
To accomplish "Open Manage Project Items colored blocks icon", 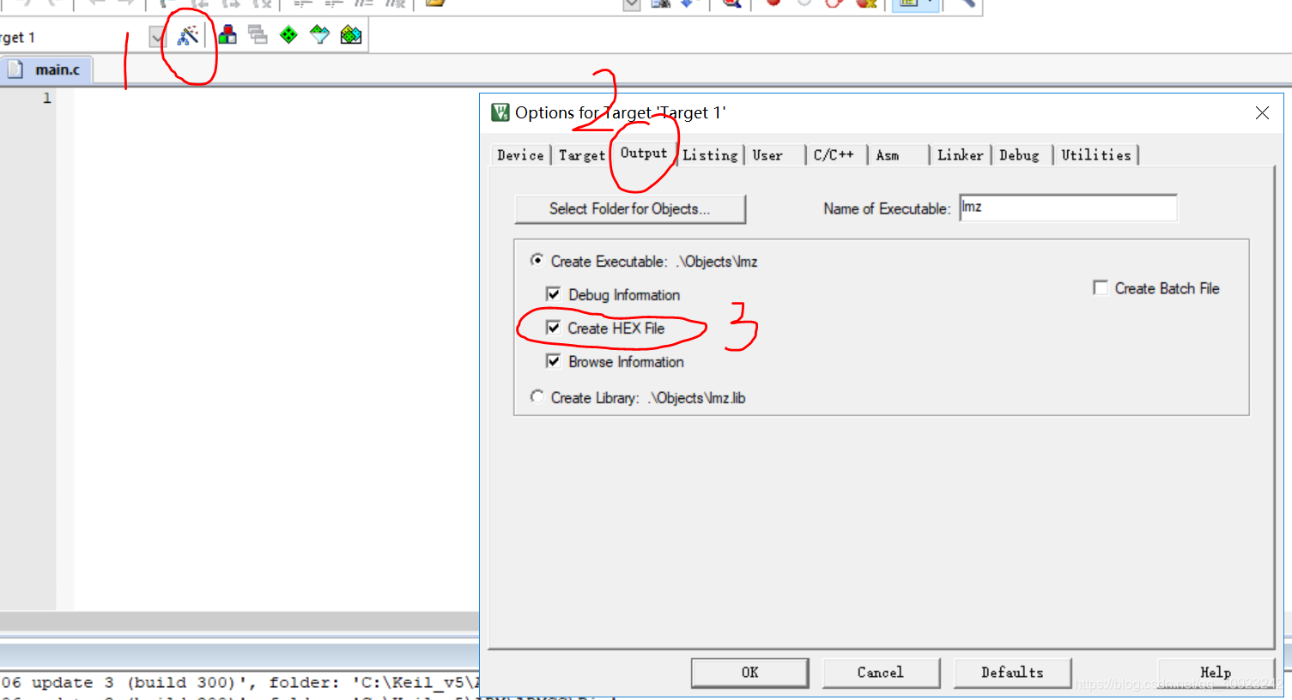I will pos(227,35).
